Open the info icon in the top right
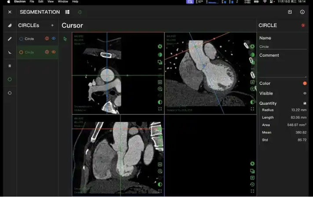This screenshot has height=198, width=313. (302, 12)
